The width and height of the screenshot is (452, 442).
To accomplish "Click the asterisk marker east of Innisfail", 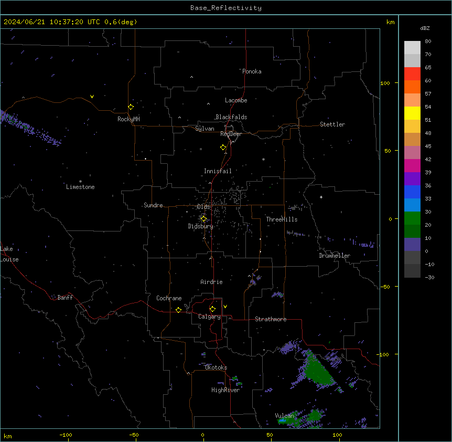I will point(263,159).
